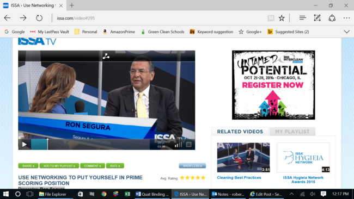Click the 12:17 PM clock

coord(340,194)
